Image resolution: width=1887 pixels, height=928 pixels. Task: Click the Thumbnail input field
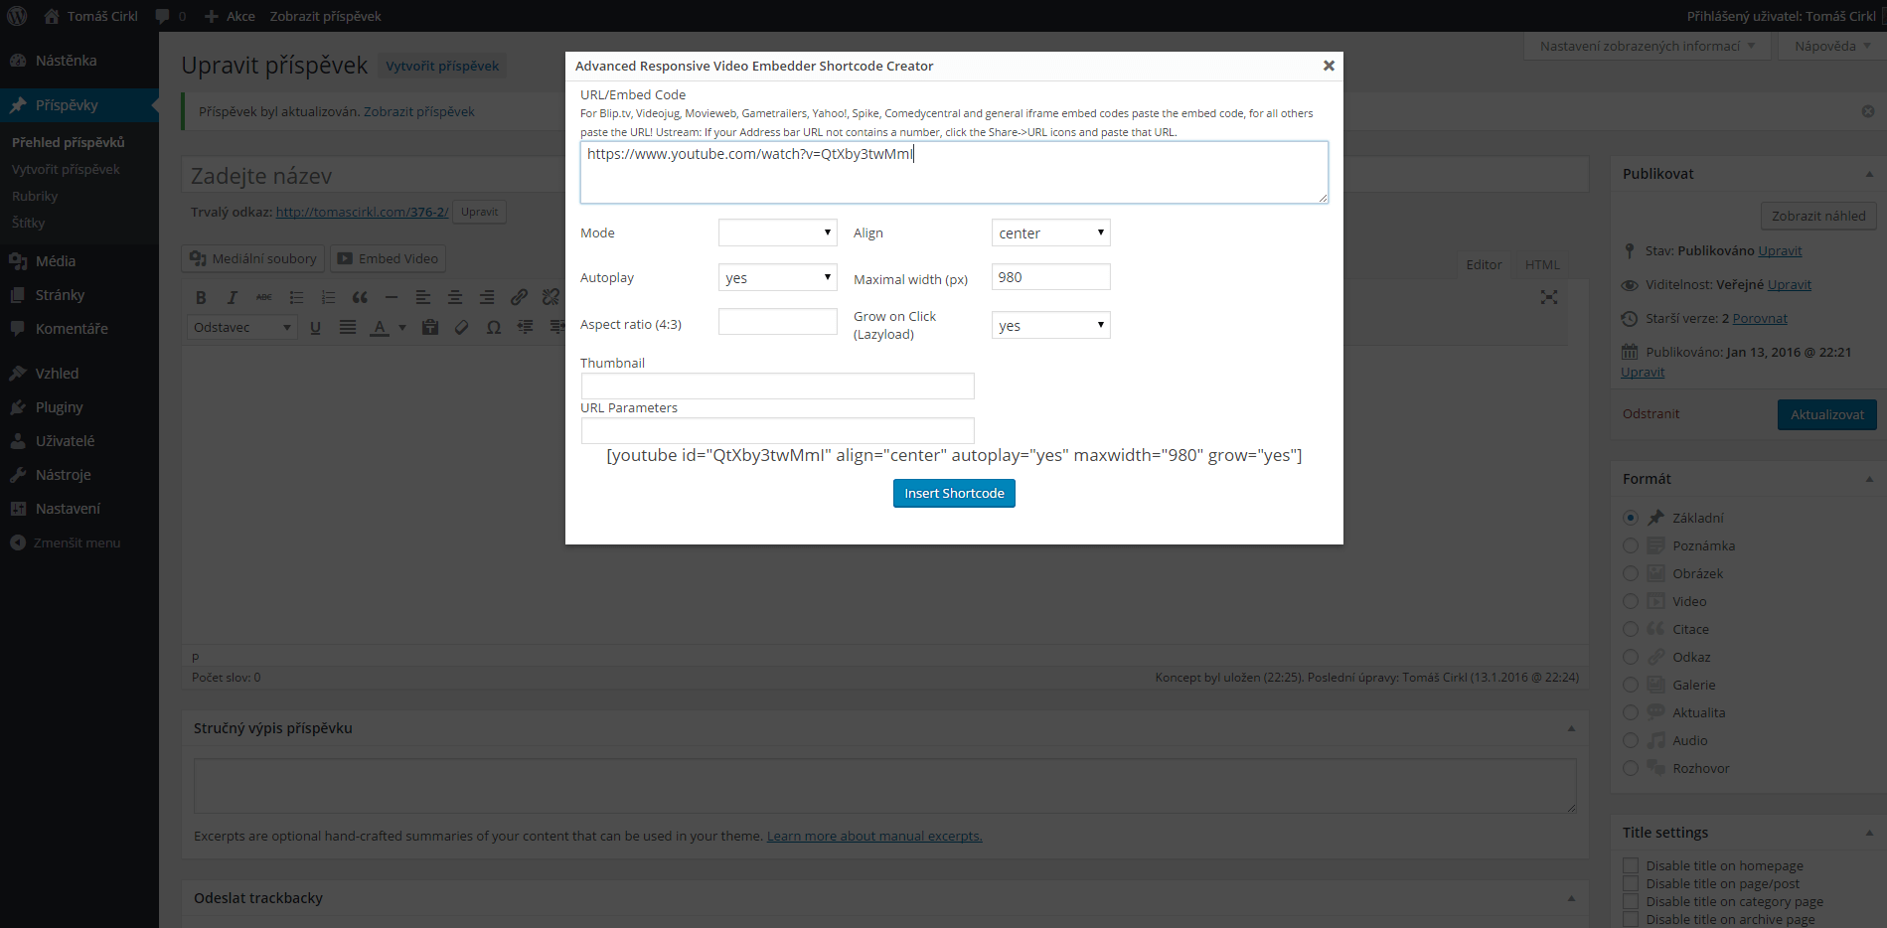[x=778, y=386]
